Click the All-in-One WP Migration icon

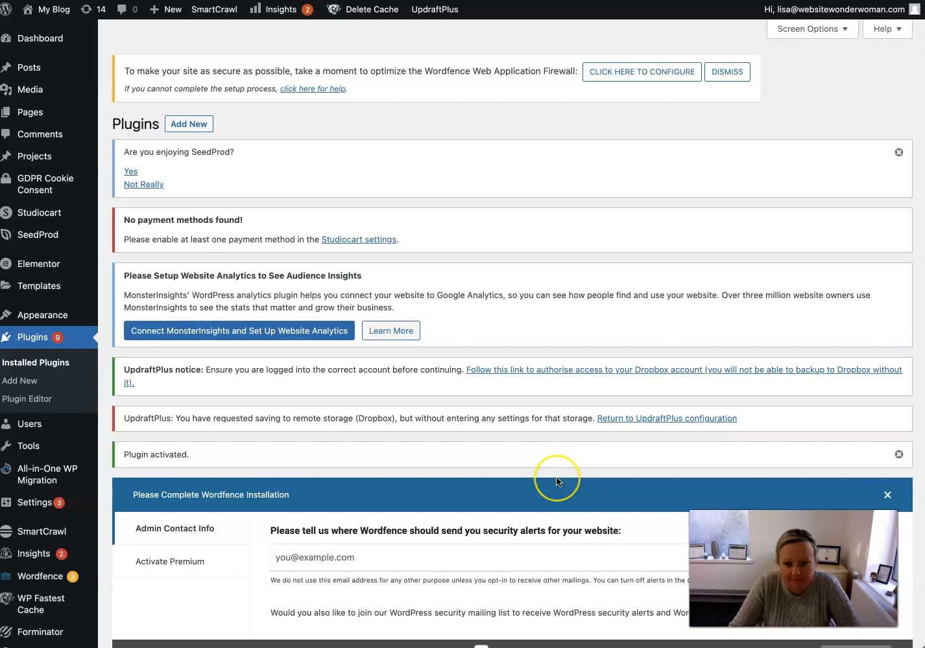coord(6,469)
